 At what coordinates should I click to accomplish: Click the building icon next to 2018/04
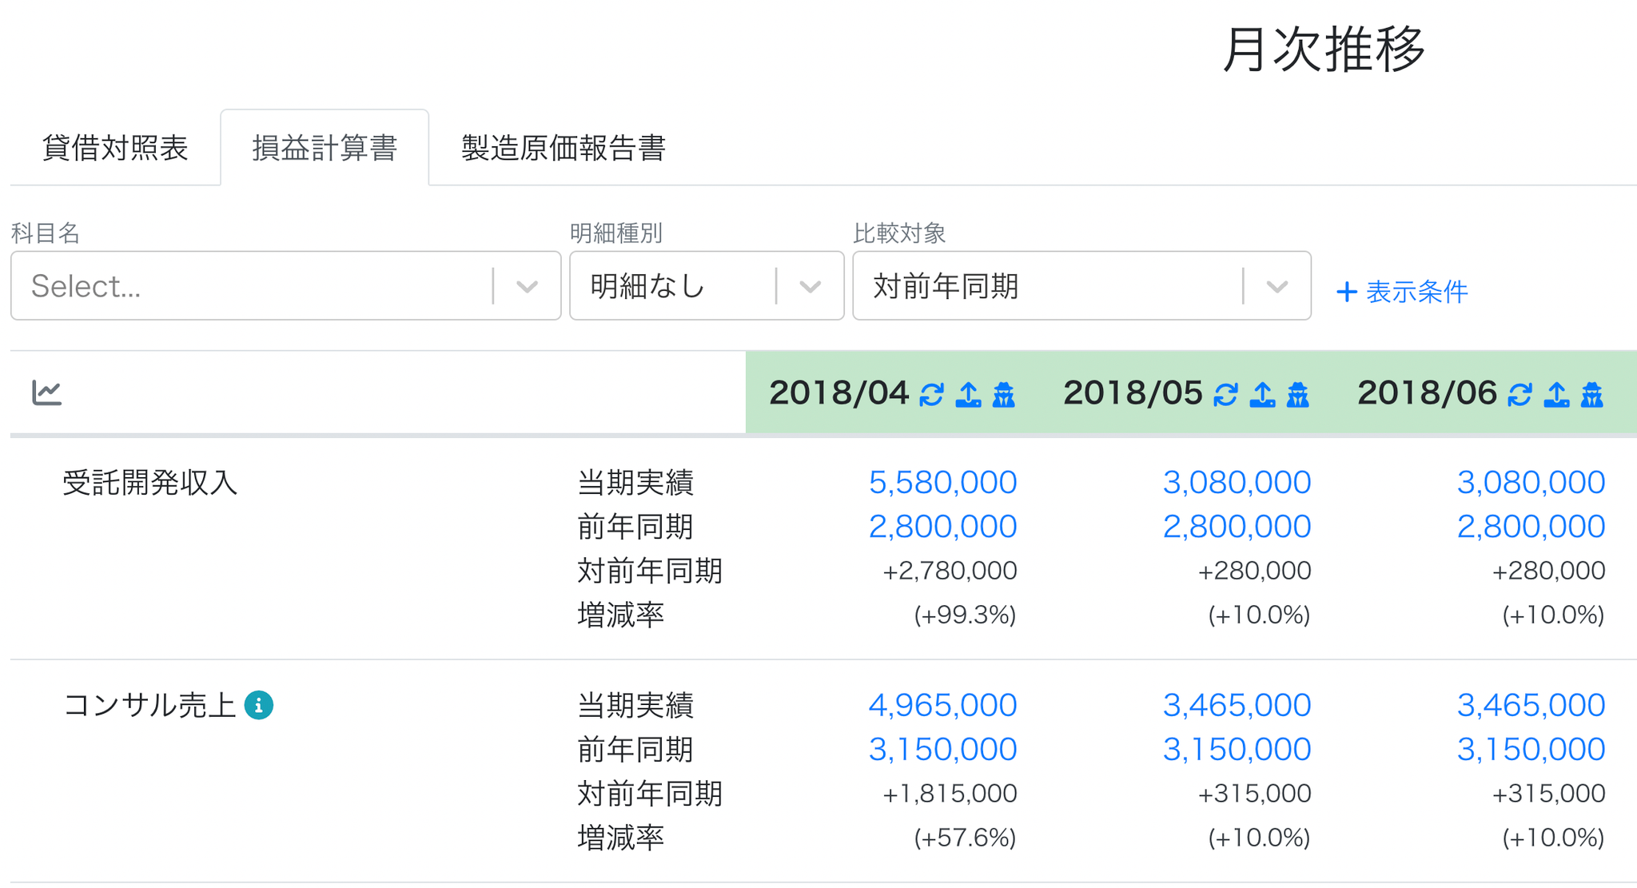tap(1004, 395)
